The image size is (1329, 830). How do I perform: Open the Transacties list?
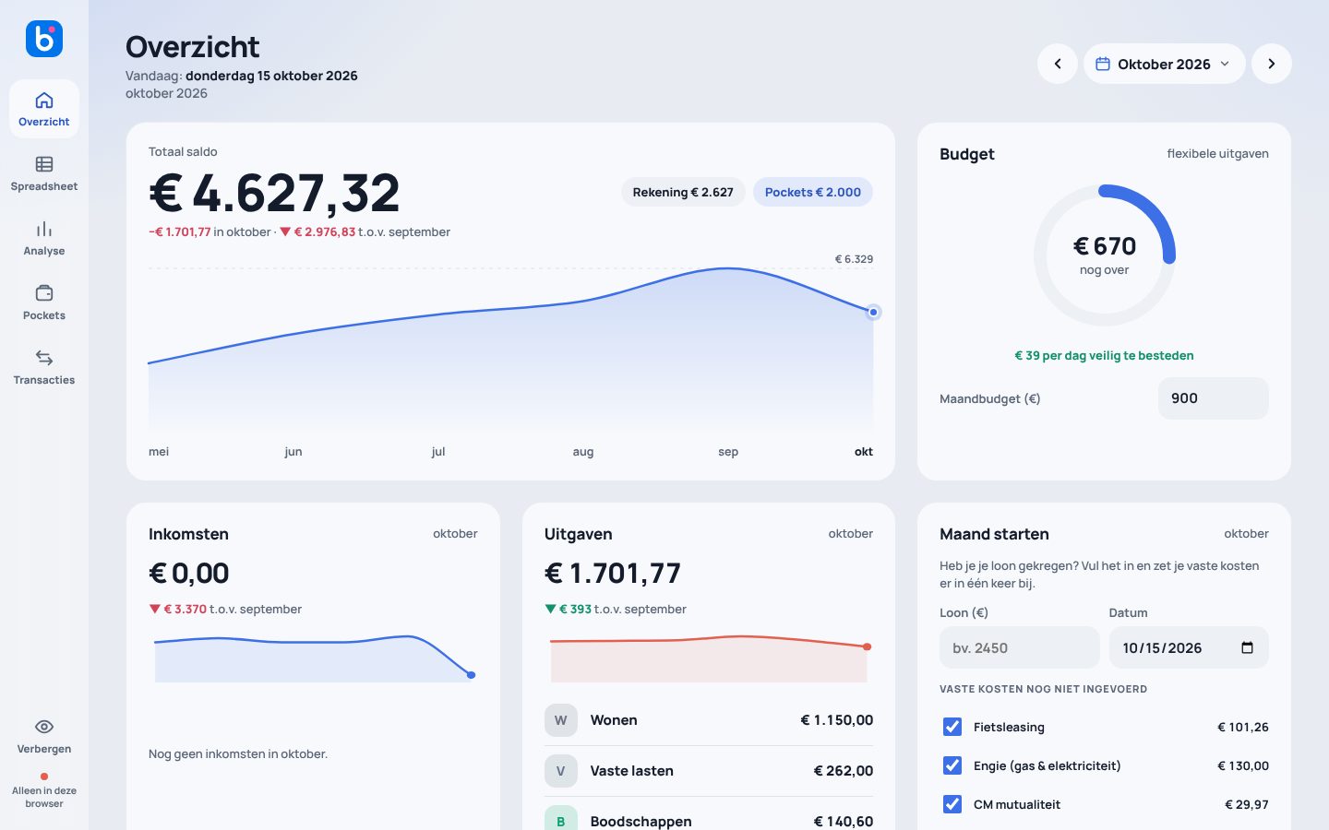tap(44, 367)
